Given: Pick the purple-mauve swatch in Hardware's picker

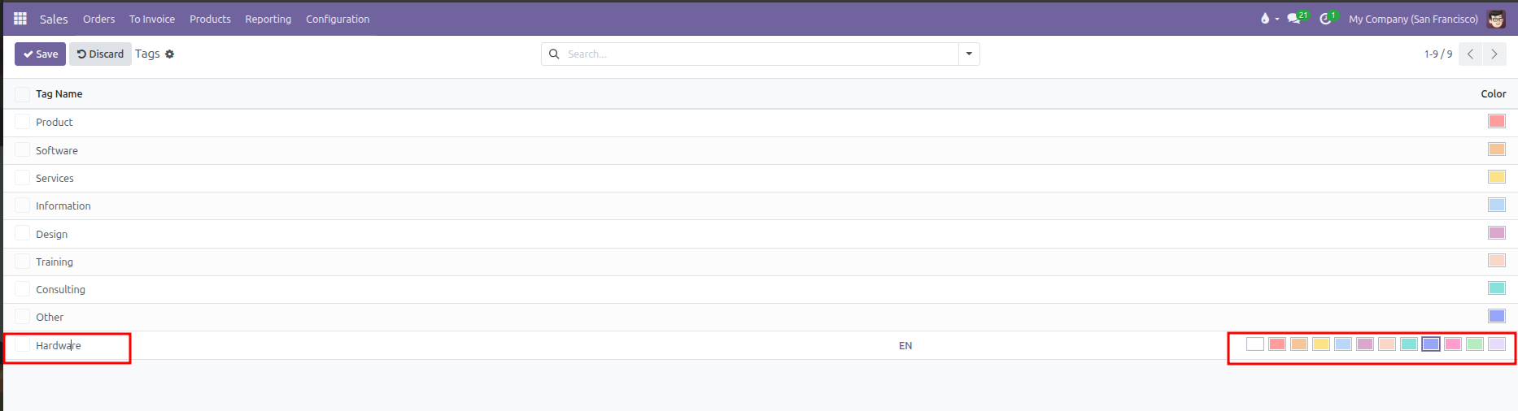Looking at the screenshot, I should point(1365,344).
